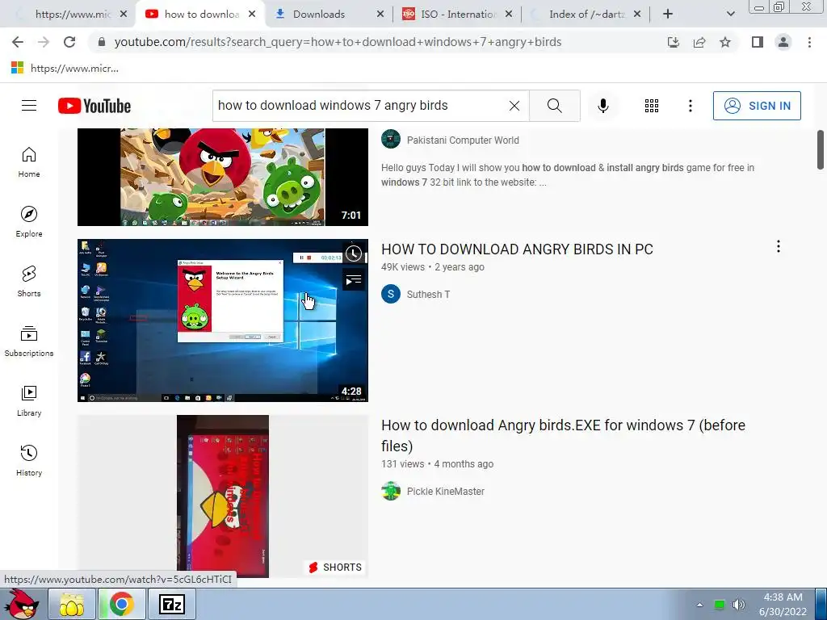Open Subscriptions in the sidebar
The height and width of the screenshot is (620, 827).
click(x=29, y=341)
